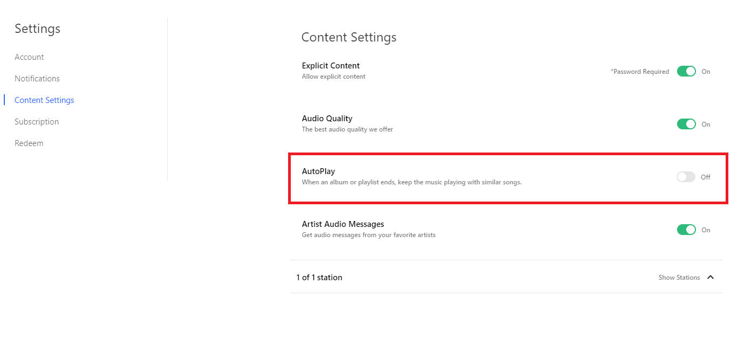Disable the Explicit Content toggle
The image size is (751, 353).
coord(686,71)
